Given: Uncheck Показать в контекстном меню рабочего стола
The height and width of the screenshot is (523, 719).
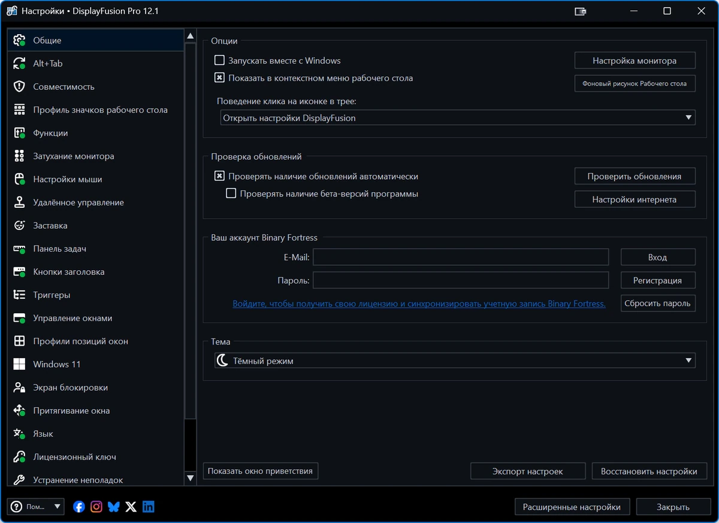Looking at the screenshot, I should [x=219, y=78].
